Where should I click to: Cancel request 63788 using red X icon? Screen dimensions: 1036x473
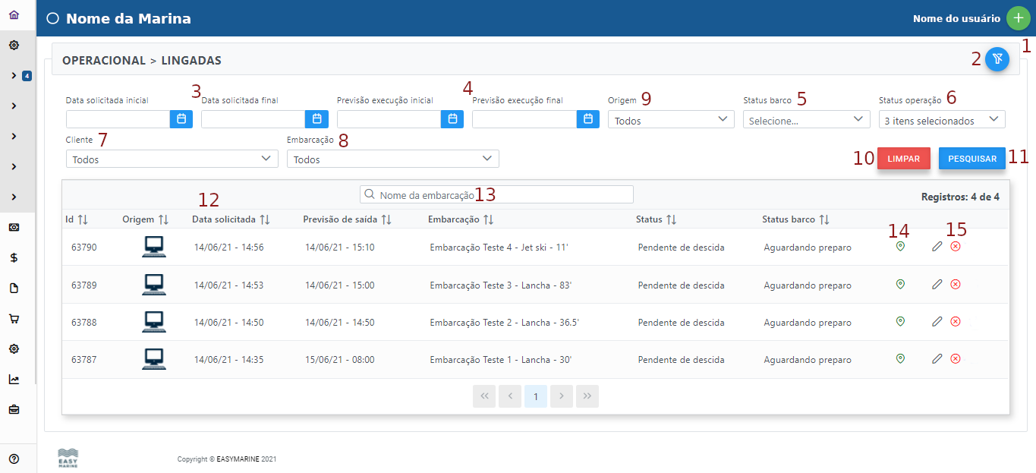tap(956, 321)
